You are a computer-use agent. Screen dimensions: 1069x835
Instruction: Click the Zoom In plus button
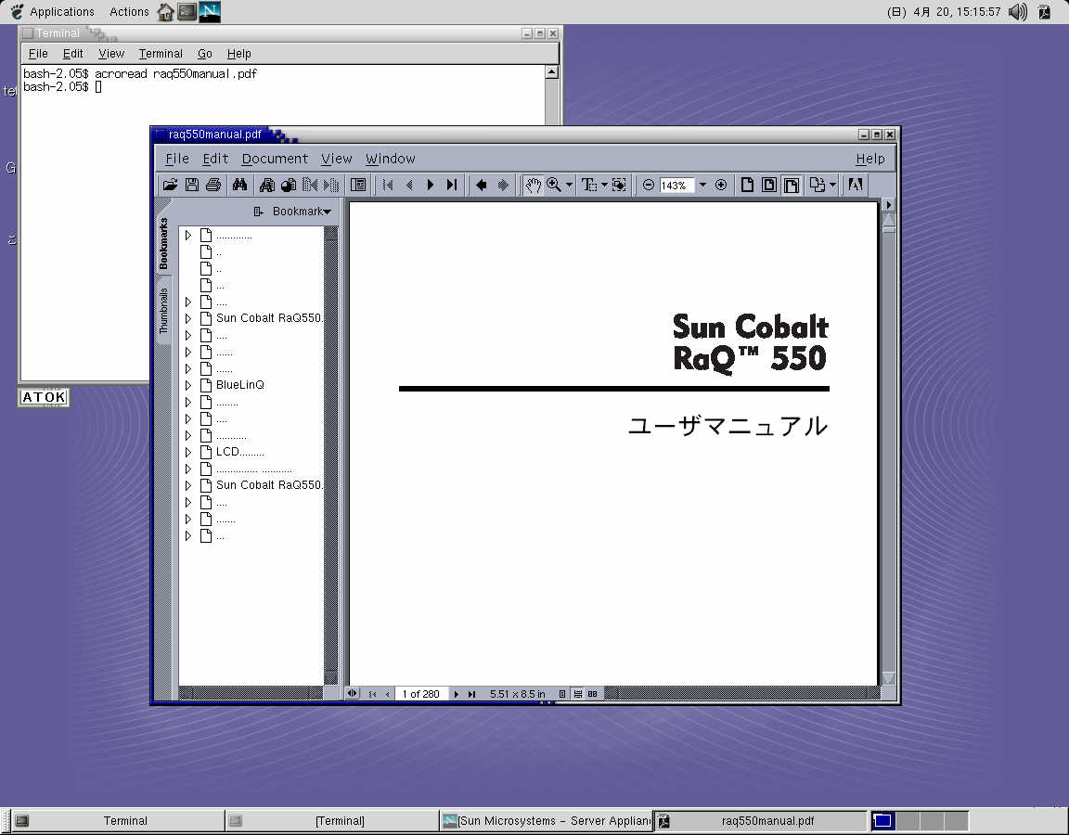coord(721,186)
